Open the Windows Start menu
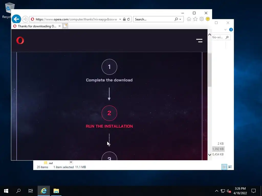 coord(6,191)
